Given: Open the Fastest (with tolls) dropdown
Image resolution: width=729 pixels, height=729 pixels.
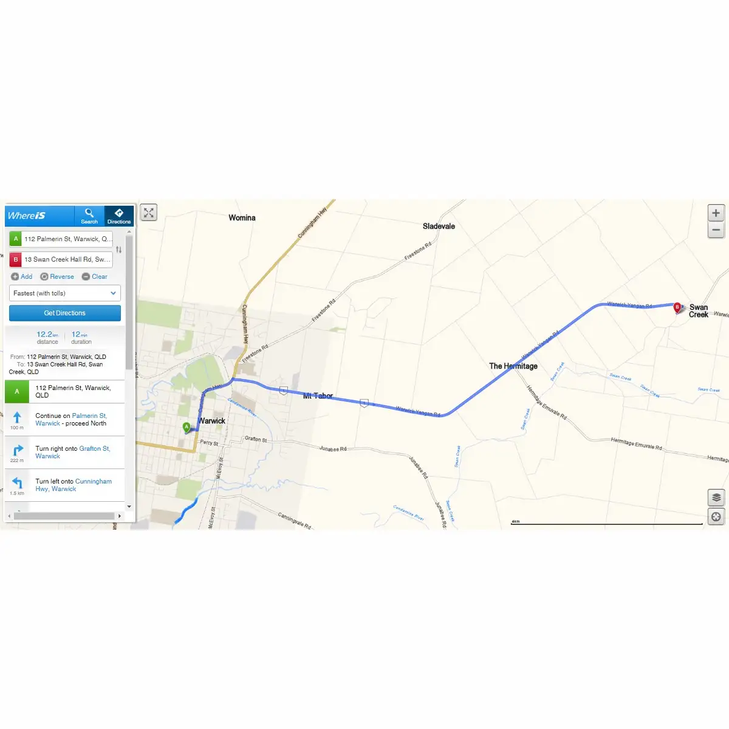Looking at the screenshot, I should coord(65,293).
